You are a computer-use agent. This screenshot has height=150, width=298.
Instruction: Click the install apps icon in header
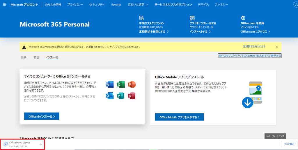point(192,18)
